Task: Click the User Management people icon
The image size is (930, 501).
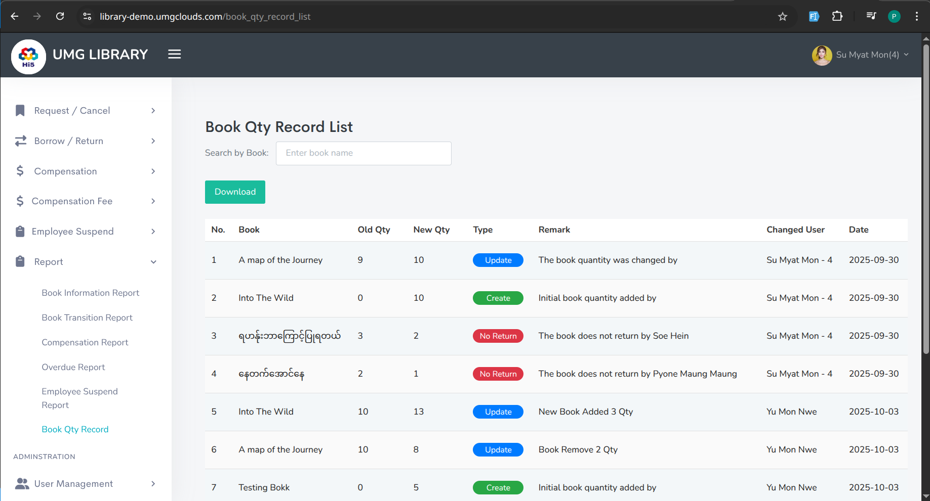Action: [22, 484]
